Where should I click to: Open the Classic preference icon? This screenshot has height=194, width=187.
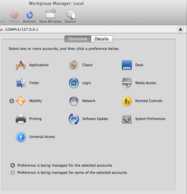(74, 65)
